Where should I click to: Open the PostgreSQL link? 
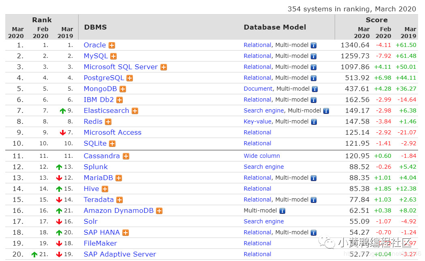click(x=104, y=78)
